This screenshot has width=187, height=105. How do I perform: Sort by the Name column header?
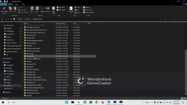39,23
